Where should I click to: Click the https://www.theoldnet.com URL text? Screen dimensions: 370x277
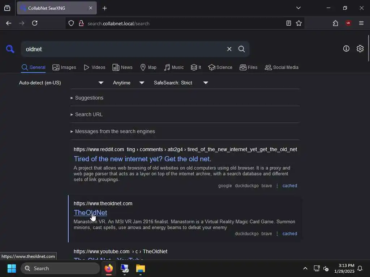tap(103, 203)
